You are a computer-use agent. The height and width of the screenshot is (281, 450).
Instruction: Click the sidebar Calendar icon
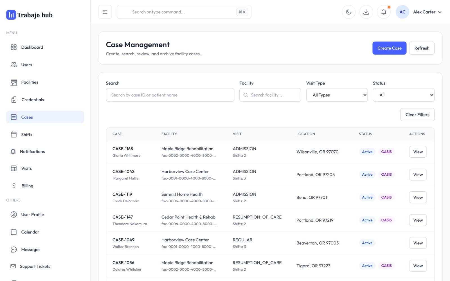(x=13, y=232)
